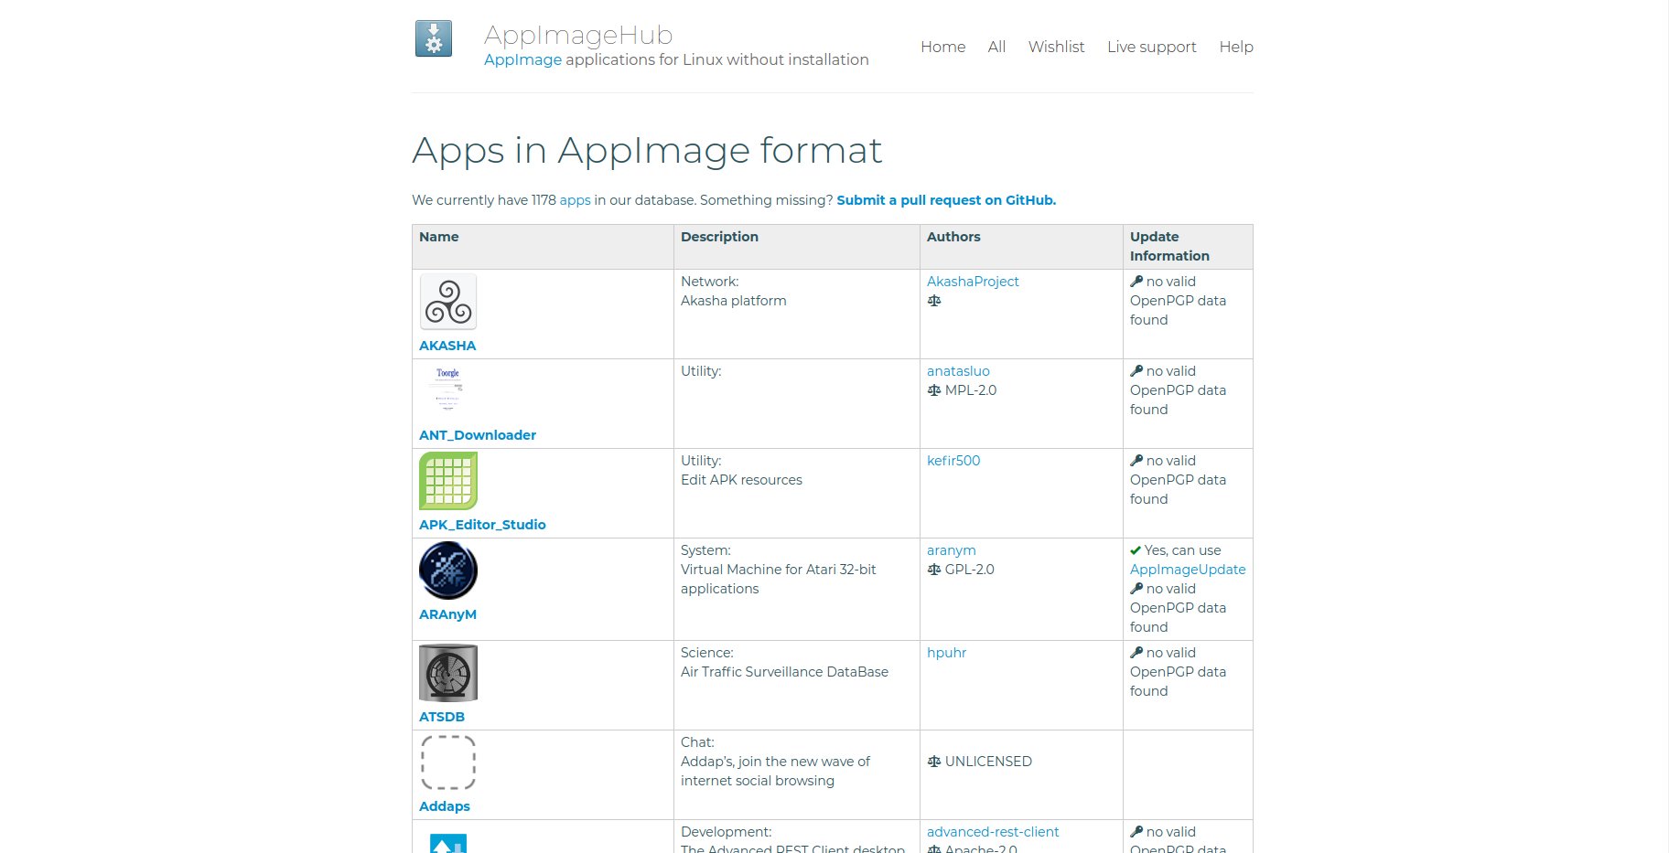This screenshot has width=1669, height=853.
Task: Click the license scale icon under AkashaProject
Action: click(934, 301)
